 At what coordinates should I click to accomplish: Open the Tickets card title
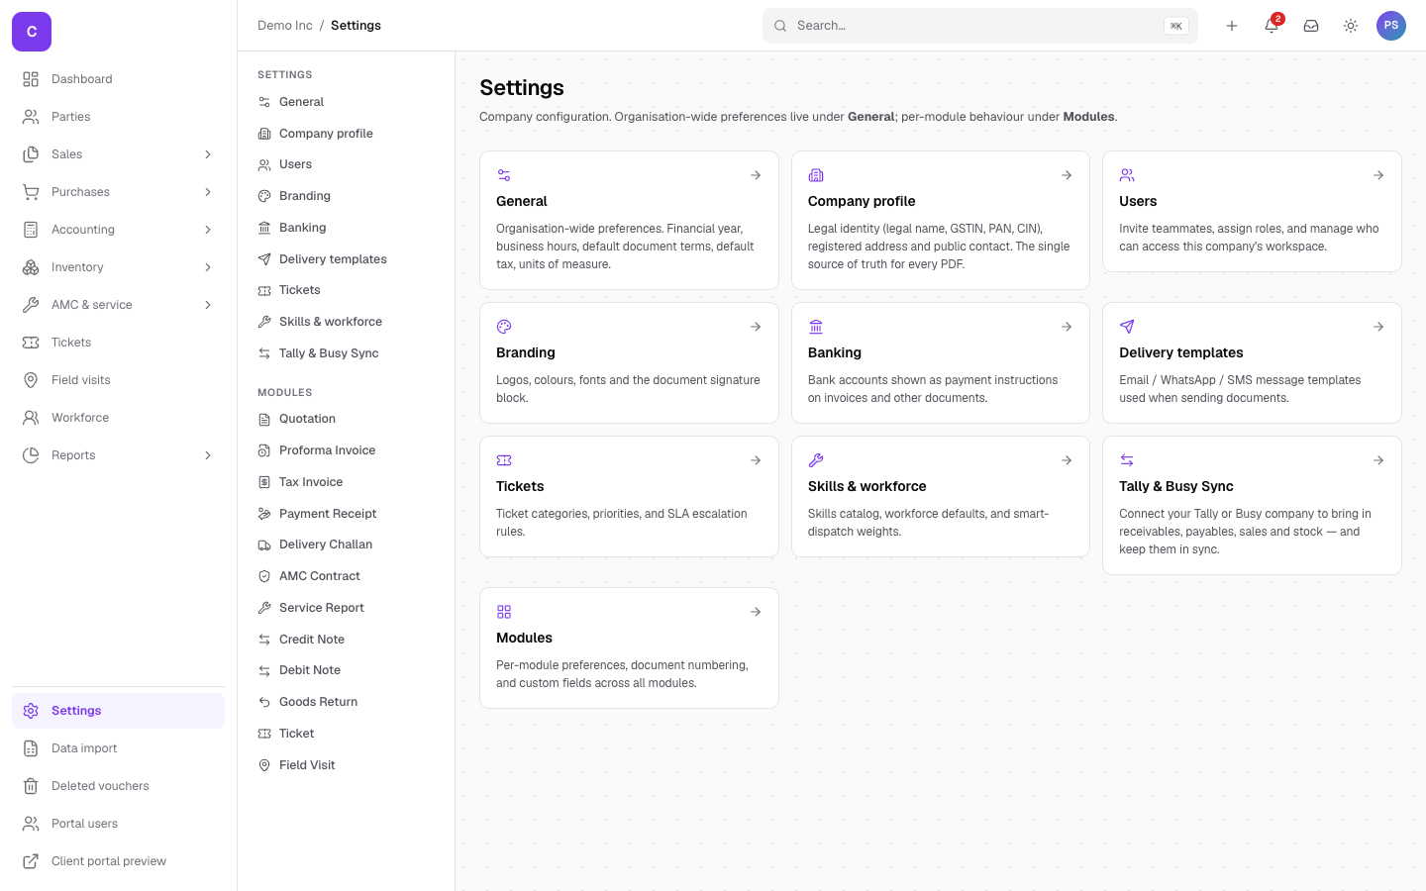point(520,486)
